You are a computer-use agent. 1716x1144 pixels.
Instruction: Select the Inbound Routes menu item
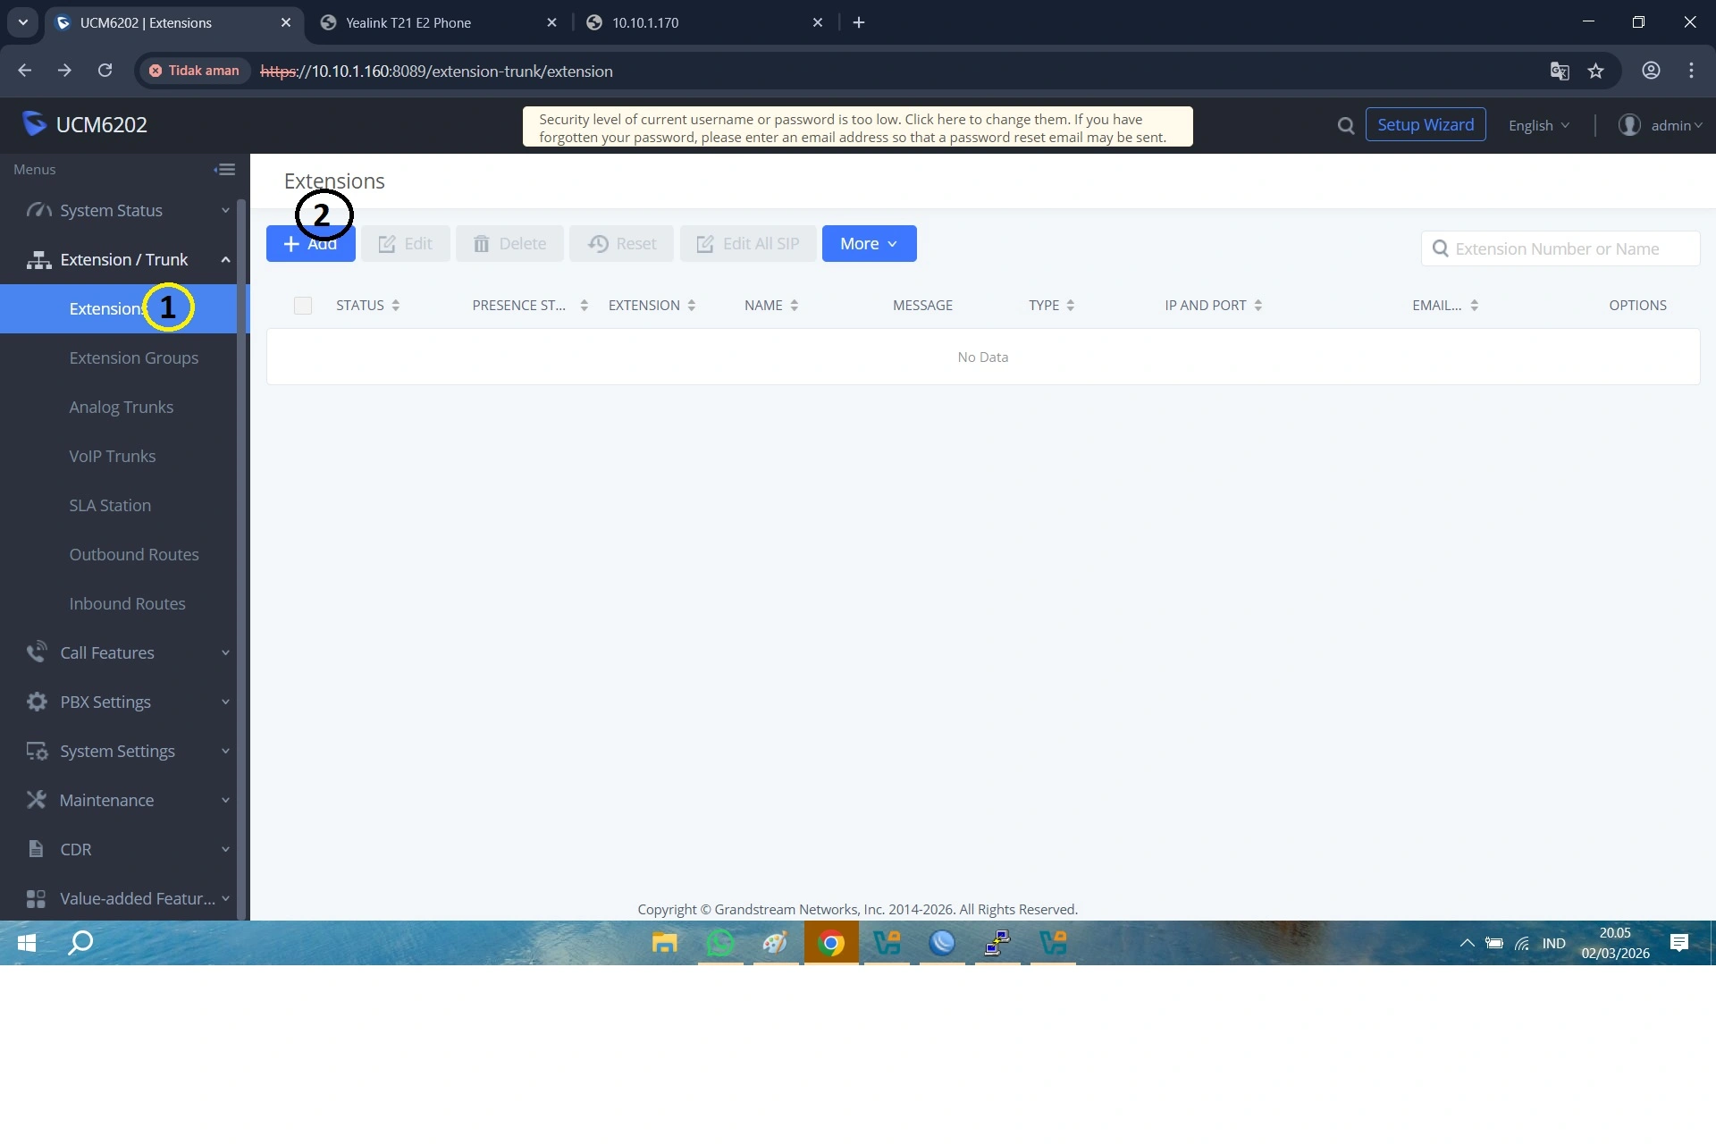(127, 603)
